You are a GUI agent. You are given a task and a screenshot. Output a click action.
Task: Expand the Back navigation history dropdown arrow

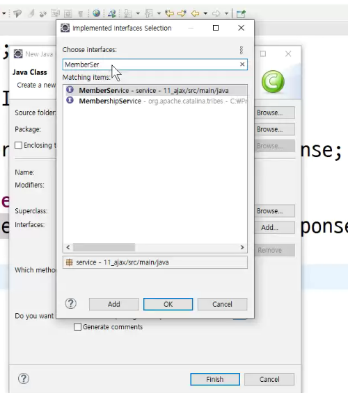point(205,13)
